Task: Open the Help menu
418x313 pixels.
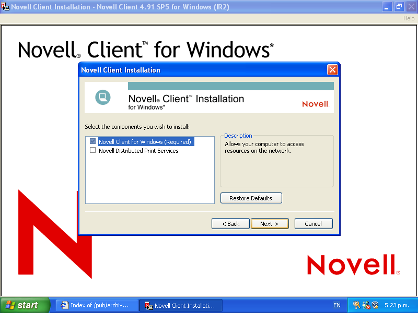Action: click(409, 18)
